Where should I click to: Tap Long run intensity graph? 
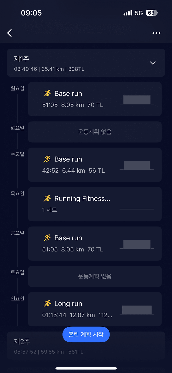tap(137, 310)
